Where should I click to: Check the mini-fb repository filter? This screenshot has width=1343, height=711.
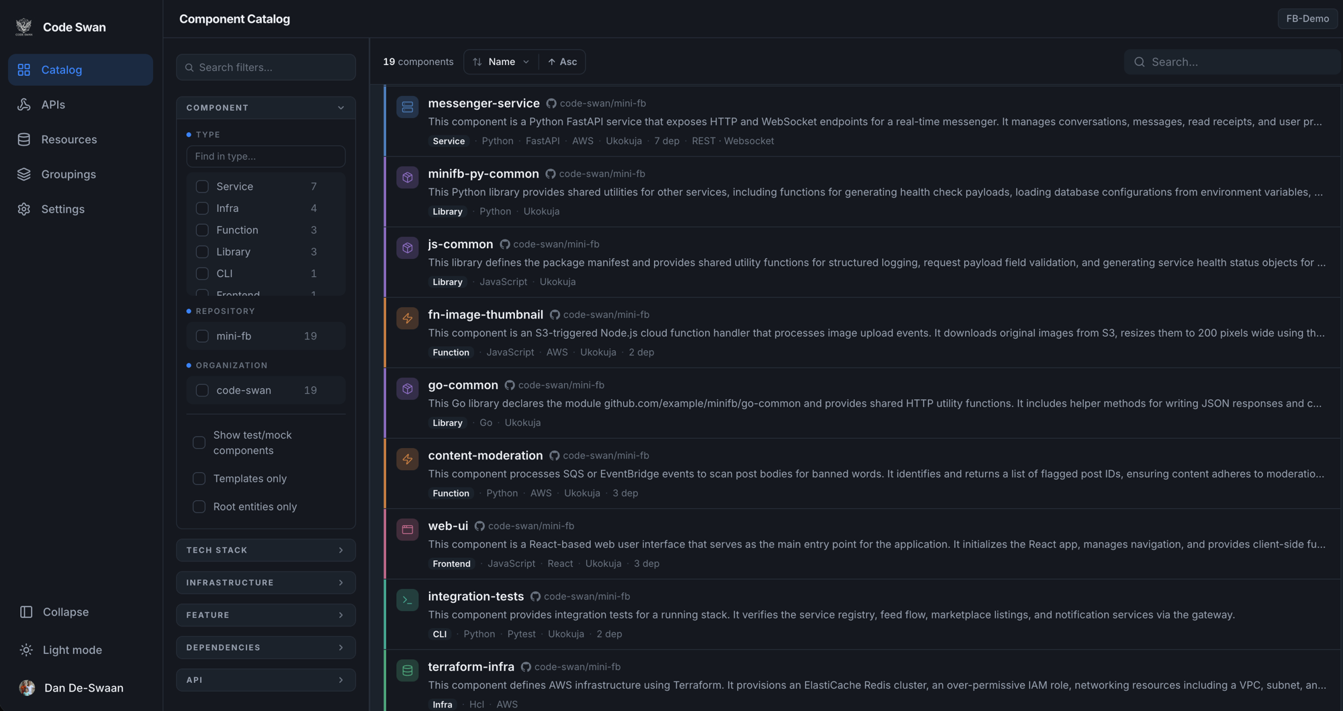(202, 336)
